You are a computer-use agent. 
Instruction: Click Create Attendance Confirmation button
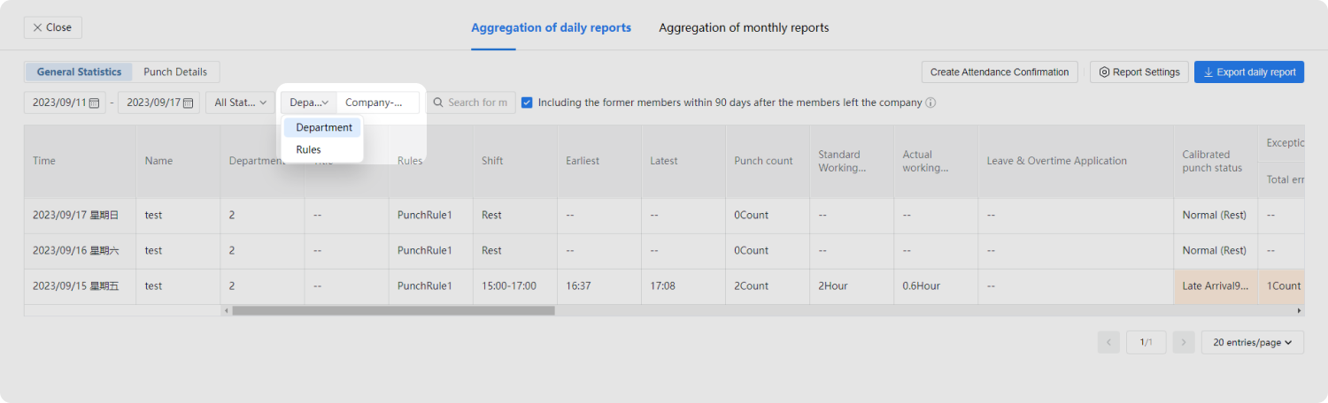click(1000, 72)
